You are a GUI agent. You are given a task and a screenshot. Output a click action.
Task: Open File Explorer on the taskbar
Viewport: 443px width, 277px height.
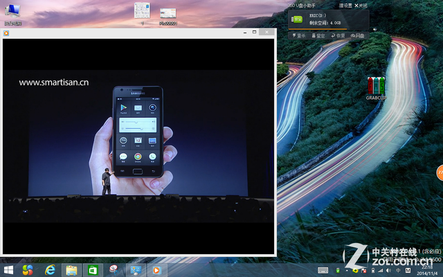tap(72, 270)
